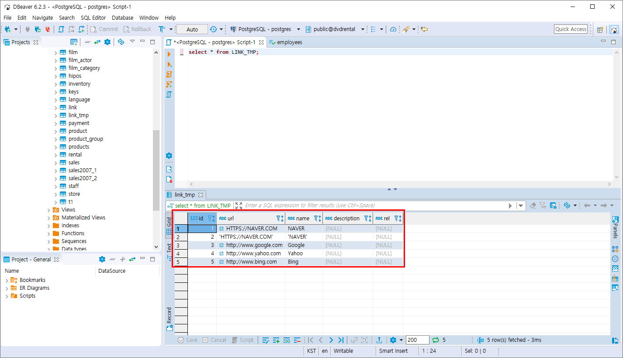Click the Save button in results toolbar
The height and width of the screenshot is (358, 623).
point(187,340)
